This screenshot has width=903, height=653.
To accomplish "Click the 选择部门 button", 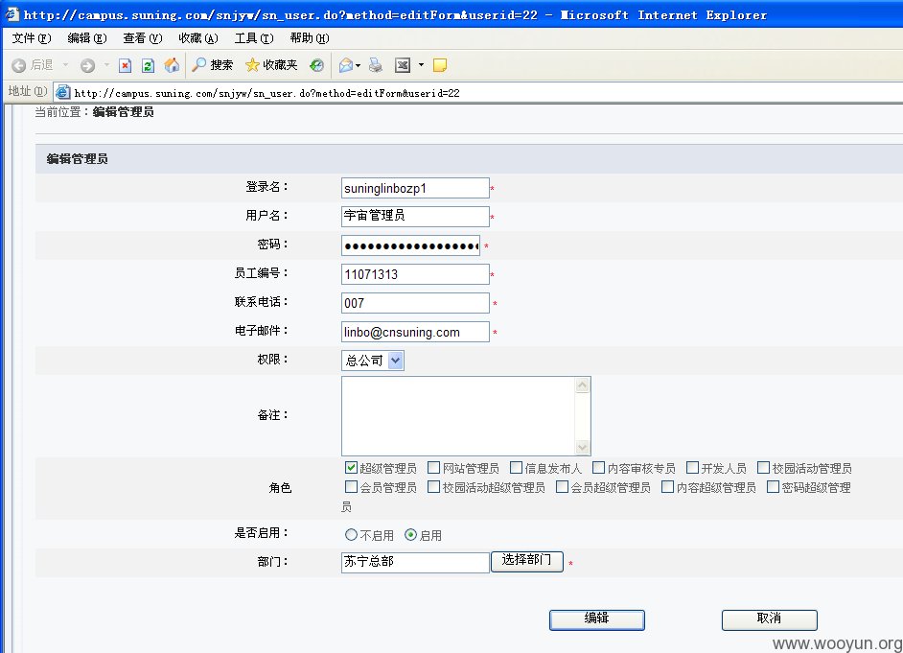I will coord(527,562).
